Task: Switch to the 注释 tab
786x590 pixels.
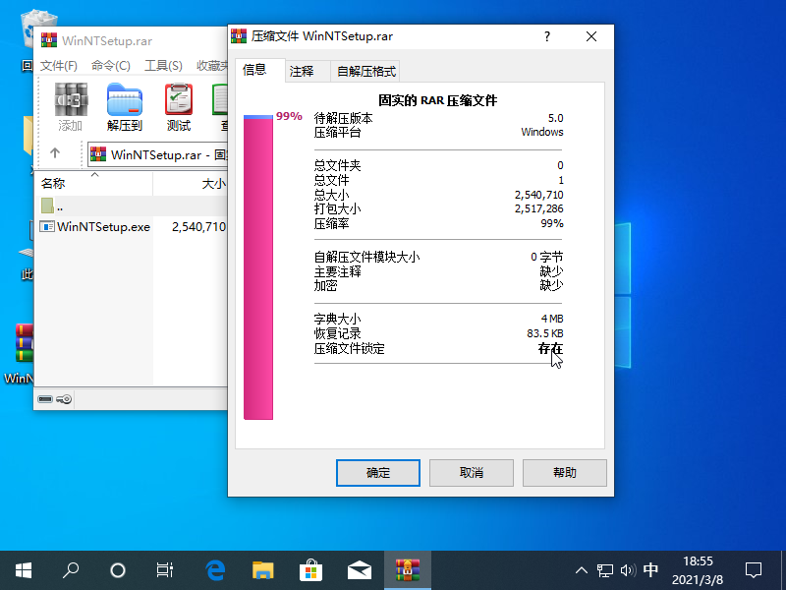Action: pos(302,71)
